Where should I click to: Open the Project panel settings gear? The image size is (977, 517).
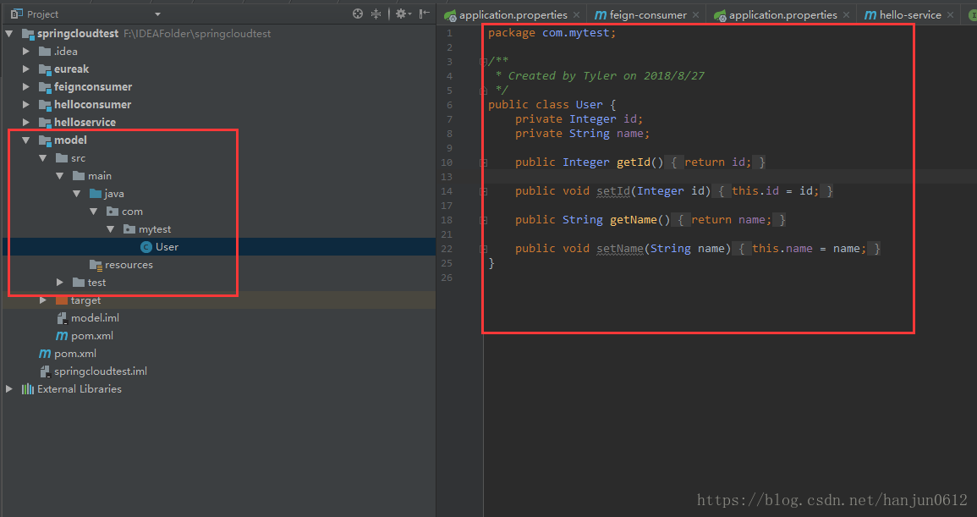pos(402,14)
